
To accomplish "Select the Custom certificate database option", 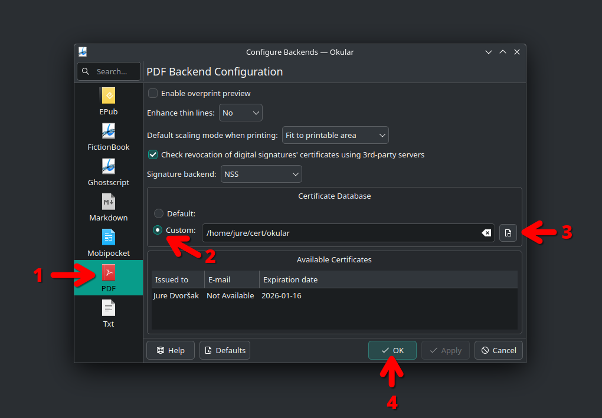I will 158,230.
